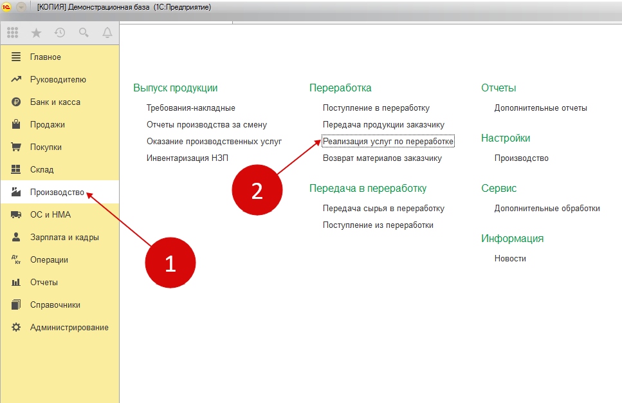Click the Банк и касса ruble icon
This screenshot has height=403, width=622.
click(16, 102)
